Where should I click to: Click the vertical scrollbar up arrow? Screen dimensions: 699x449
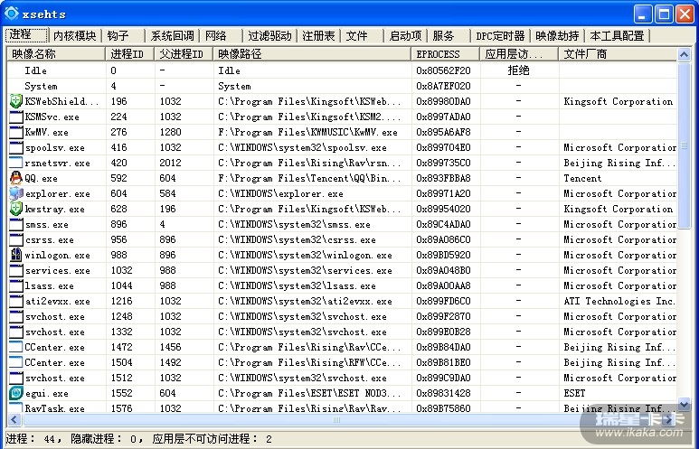coord(684,55)
